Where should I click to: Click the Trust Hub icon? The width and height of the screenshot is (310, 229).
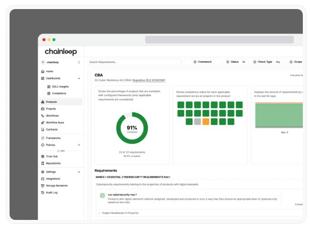coord(43,156)
